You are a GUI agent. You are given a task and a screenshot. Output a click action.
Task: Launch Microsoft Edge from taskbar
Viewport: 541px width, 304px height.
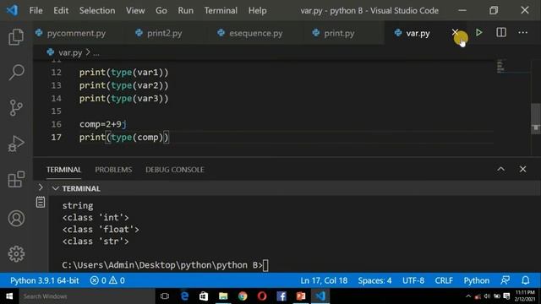tap(184, 296)
